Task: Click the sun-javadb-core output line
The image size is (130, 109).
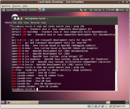Action: coord(31,78)
